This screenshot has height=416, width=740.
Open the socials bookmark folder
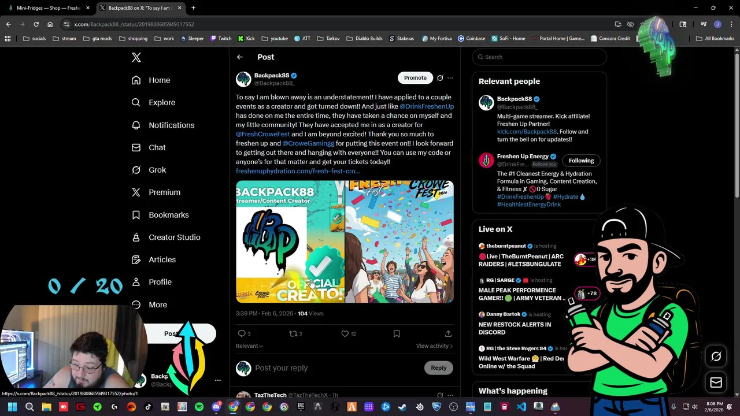click(x=35, y=39)
